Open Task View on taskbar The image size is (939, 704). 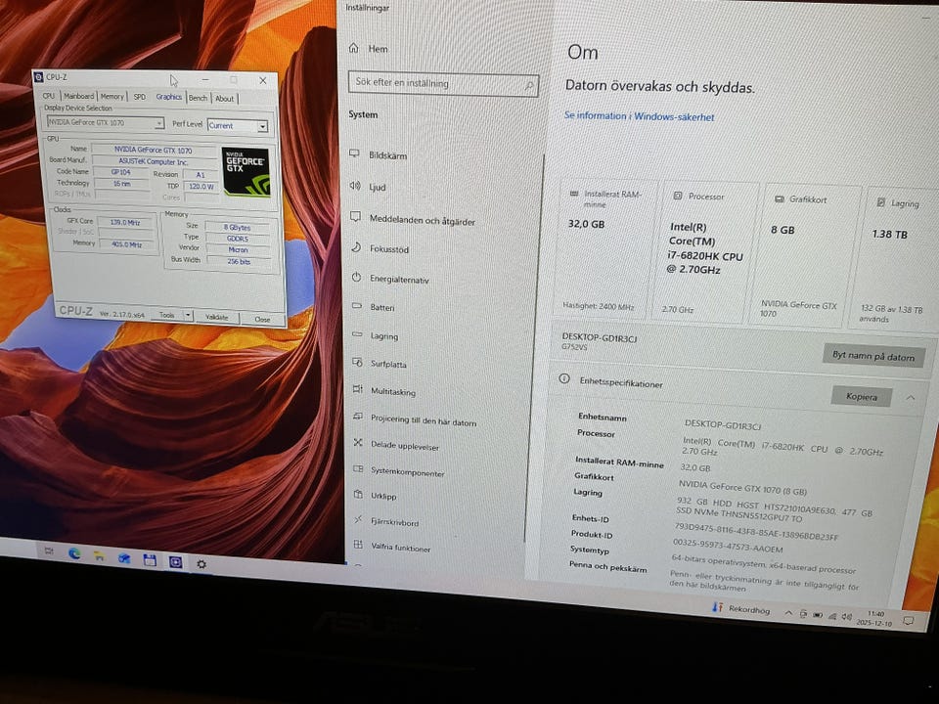(49, 550)
